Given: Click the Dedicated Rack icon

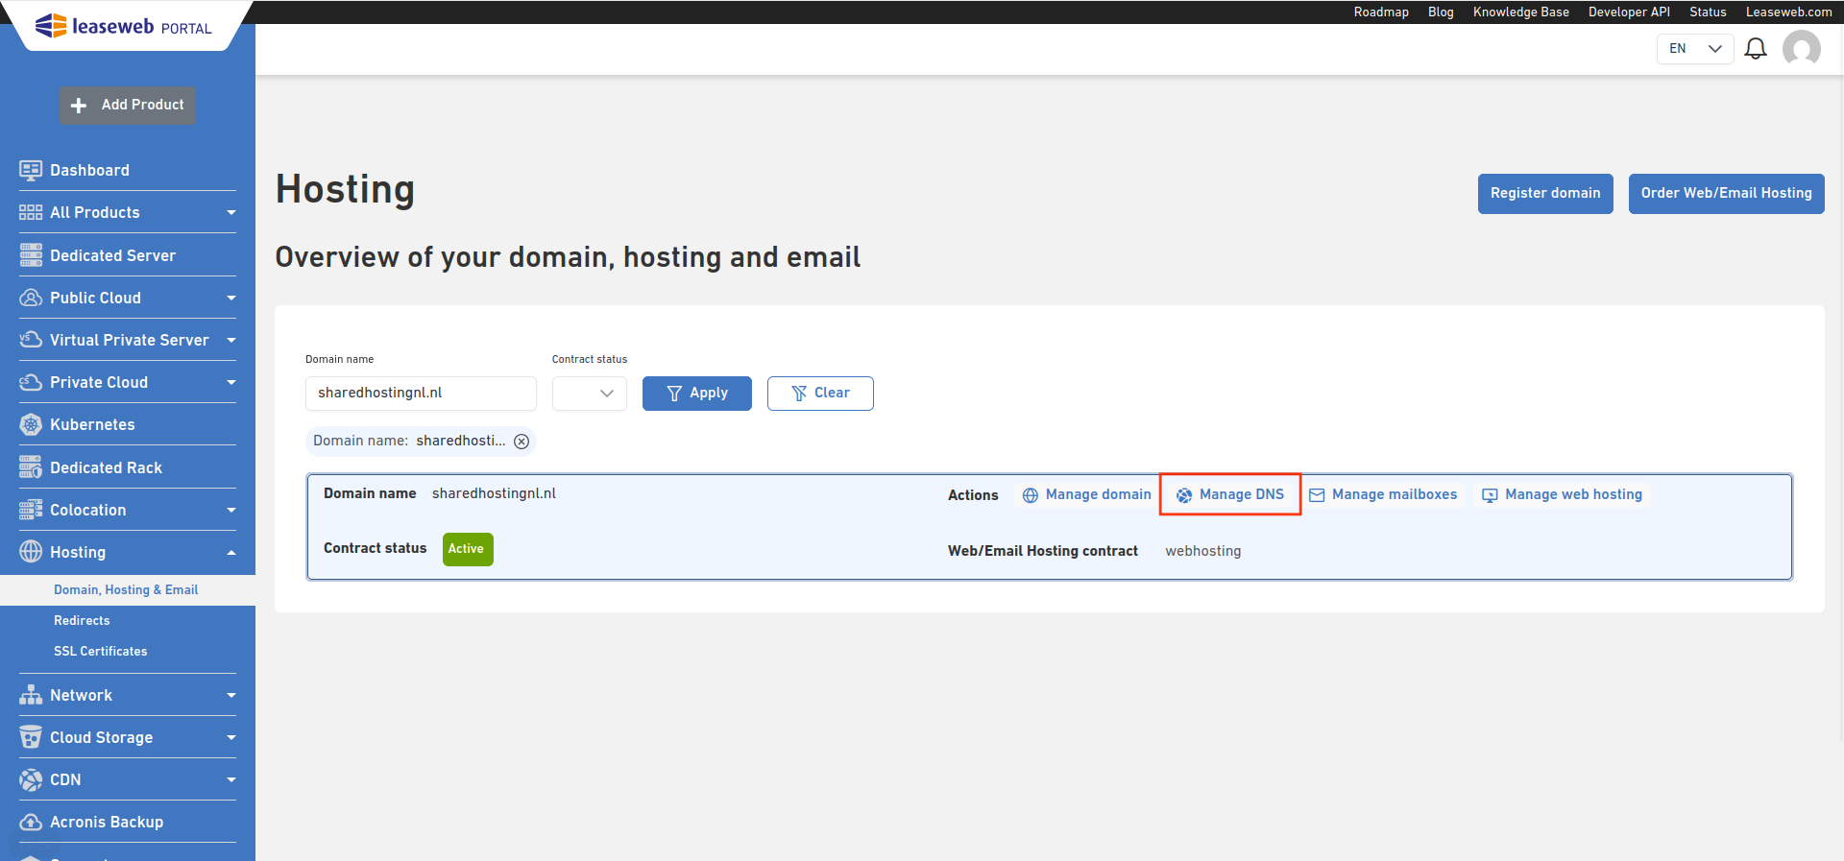Looking at the screenshot, I should (x=31, y=467).
